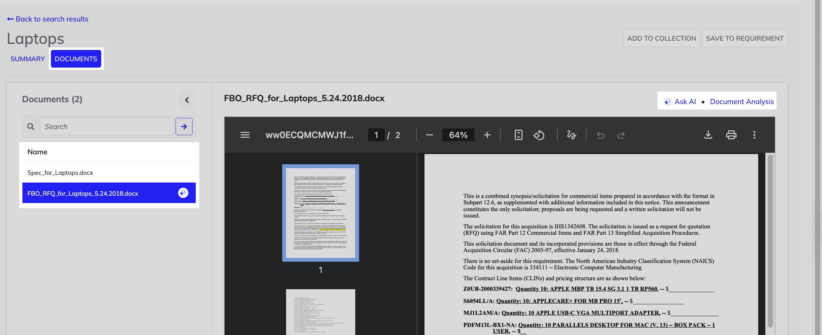Print the document
The width and height of the screenshot is (822, 335).
click(x=731, y=135)
